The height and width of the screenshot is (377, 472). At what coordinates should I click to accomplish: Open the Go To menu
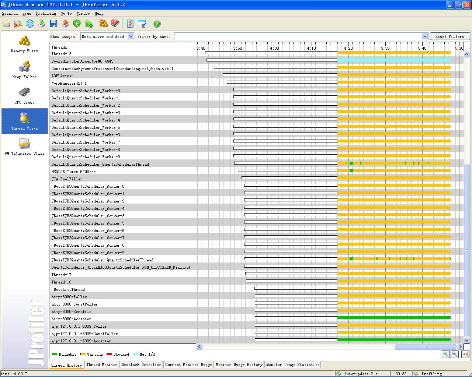[x=66, y=13]
